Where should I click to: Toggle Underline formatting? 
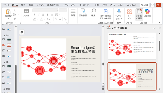(x=43, y=14)
